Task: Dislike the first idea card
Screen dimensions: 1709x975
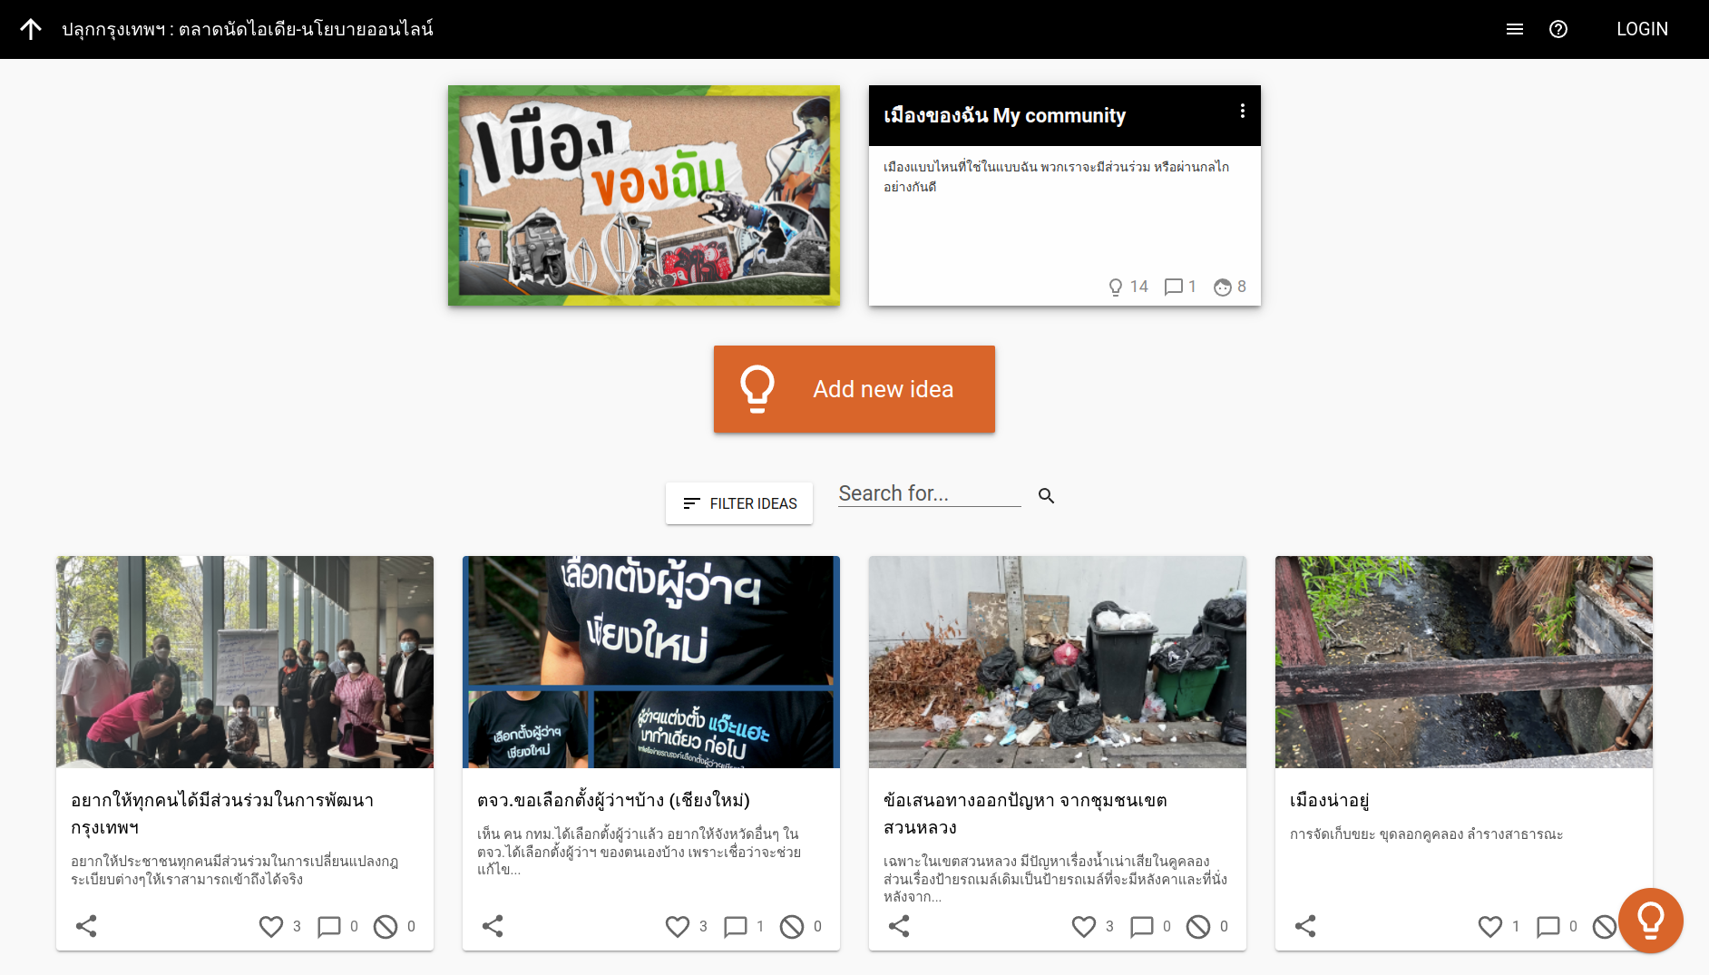Action: pyautogui.click(x=386, y=926)
